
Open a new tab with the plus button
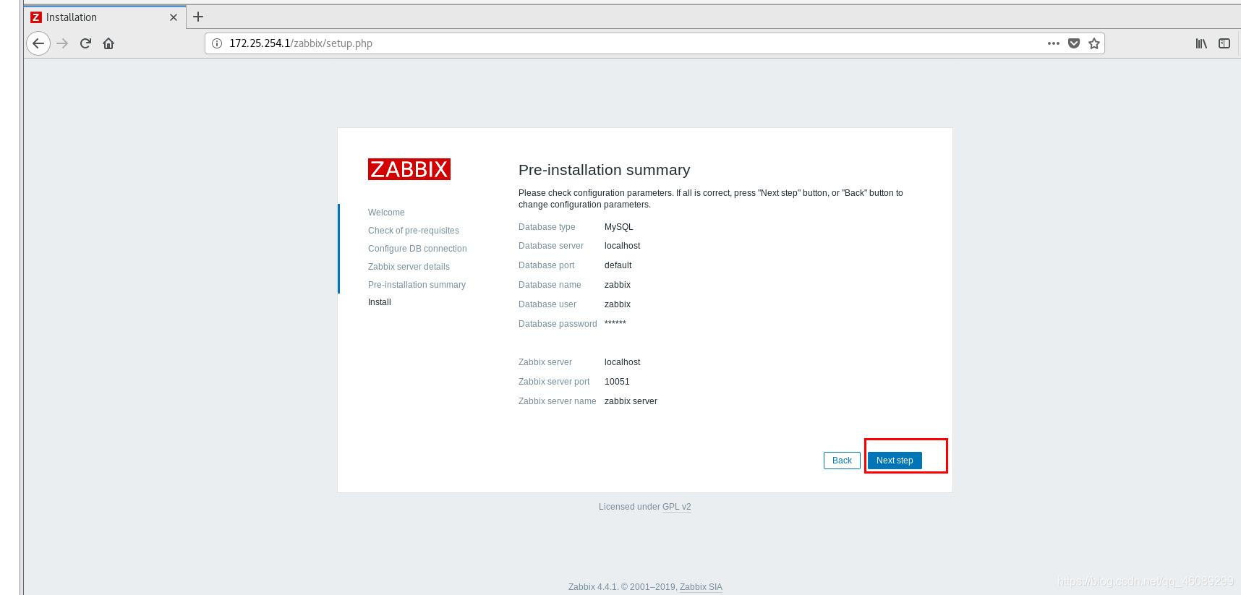click(198, 17)
